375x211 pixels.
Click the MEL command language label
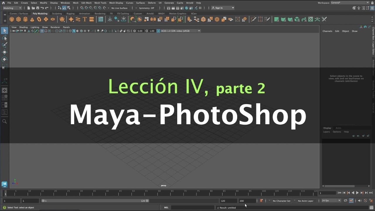click(x=166, y=207)
